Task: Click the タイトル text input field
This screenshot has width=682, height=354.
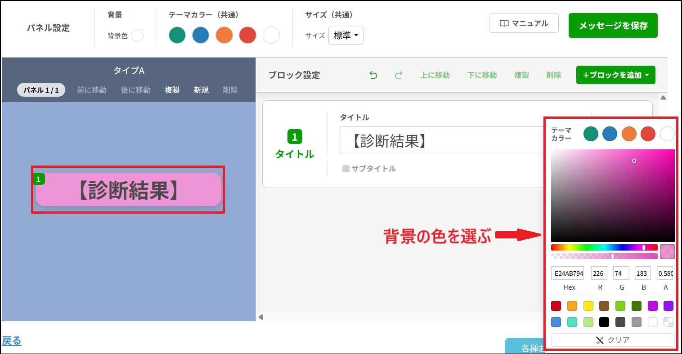Action: (442, 140)
